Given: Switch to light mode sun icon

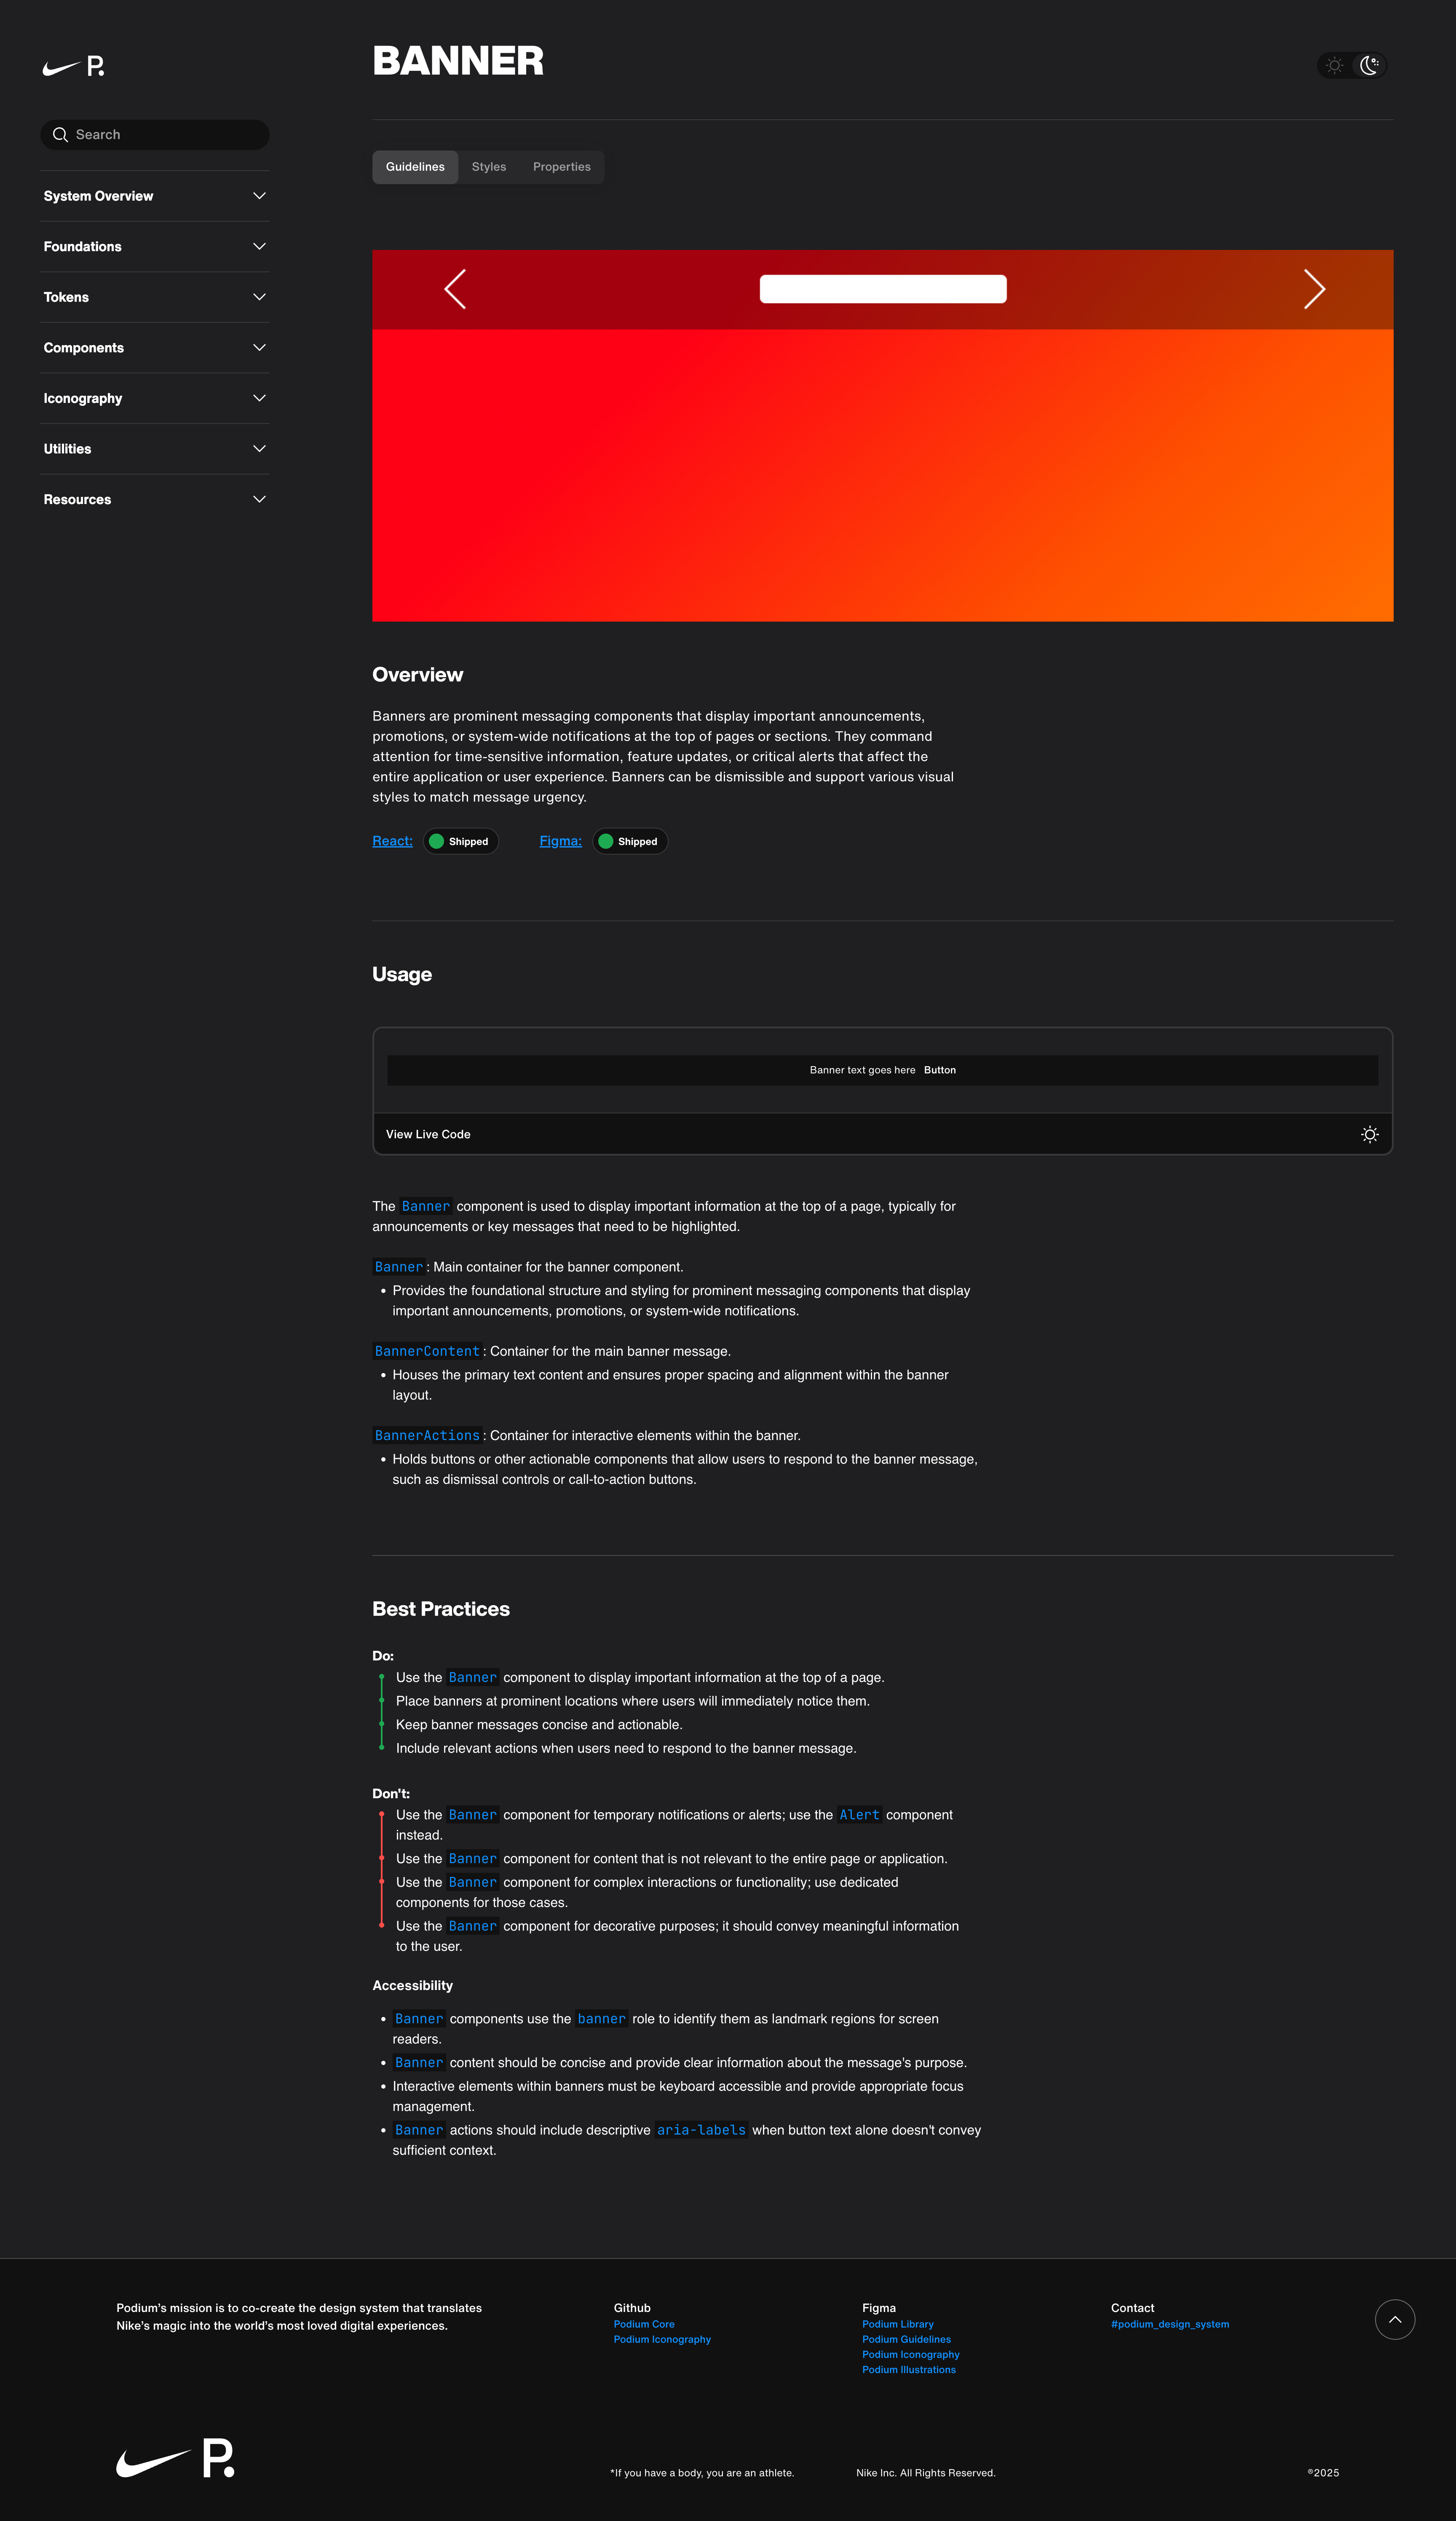Looking at the screenshot, I should click(x=1334, y=66).
